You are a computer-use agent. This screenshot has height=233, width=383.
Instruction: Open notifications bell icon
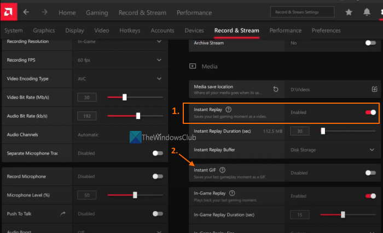(367, 12)
